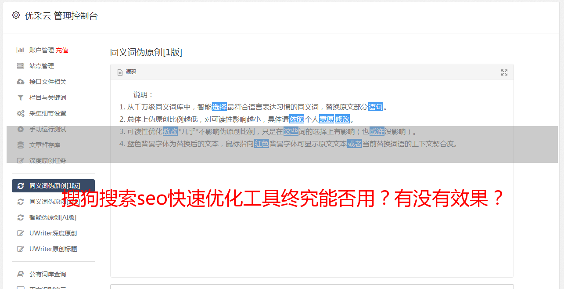
Task: Click the 源码 source code button
Action: coord(127,72)
